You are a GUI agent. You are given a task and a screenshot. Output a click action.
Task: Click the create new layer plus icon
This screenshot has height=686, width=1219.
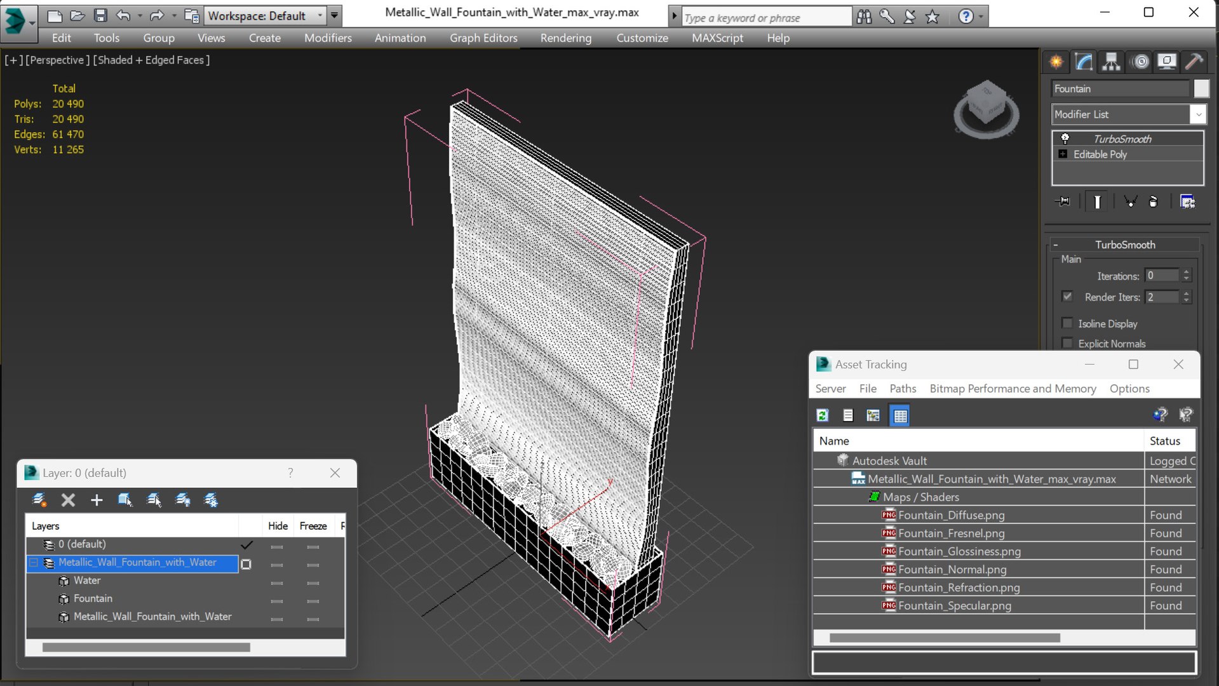coord(97,501)
